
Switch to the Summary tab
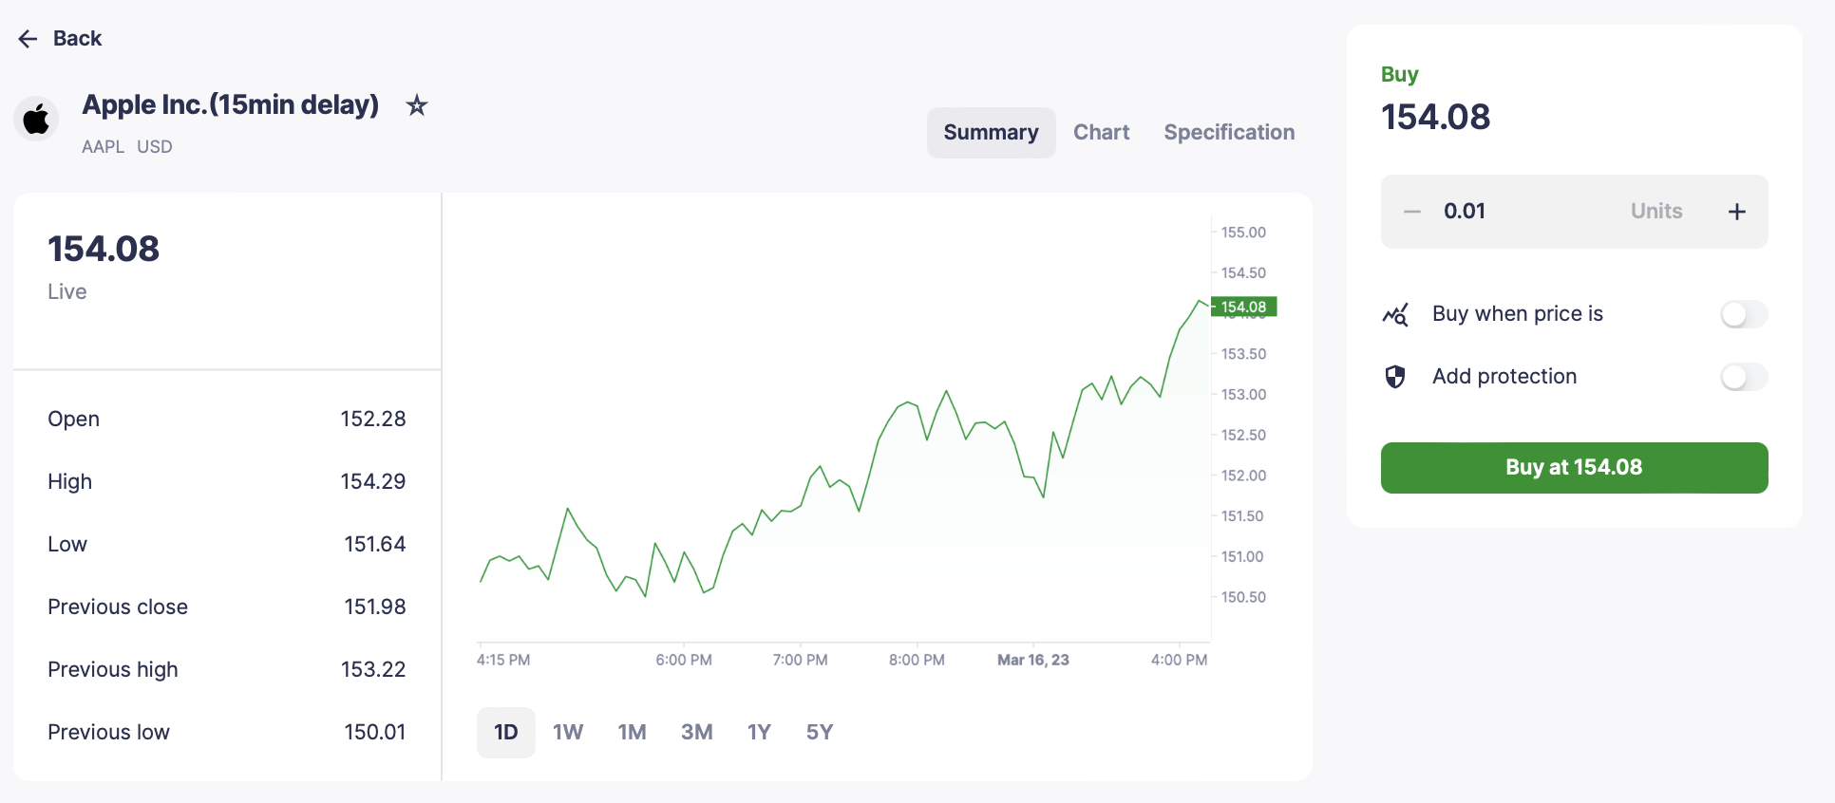pyautogui.click(x=991, y=133)
